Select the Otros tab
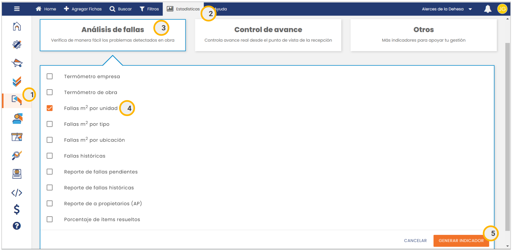Image resolution: width=512 pixels, height=251 pixels. pos(423,35)
